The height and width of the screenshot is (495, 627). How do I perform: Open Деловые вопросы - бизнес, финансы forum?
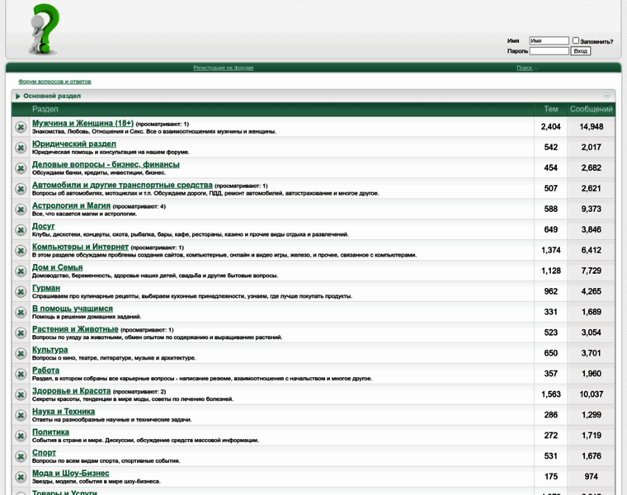(x=106, y=164)
